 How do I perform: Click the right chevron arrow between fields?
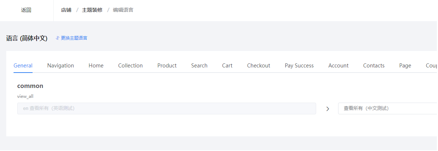327,109
